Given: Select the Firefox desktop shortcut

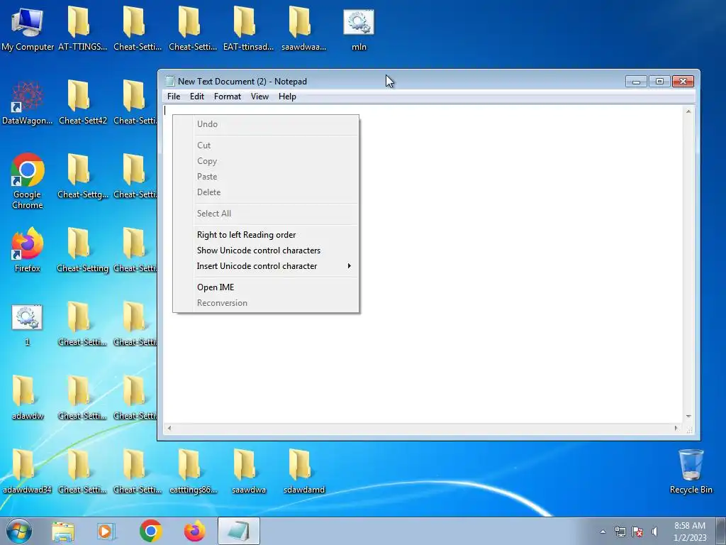Looking at the screenshot, I should click(28, 249).
